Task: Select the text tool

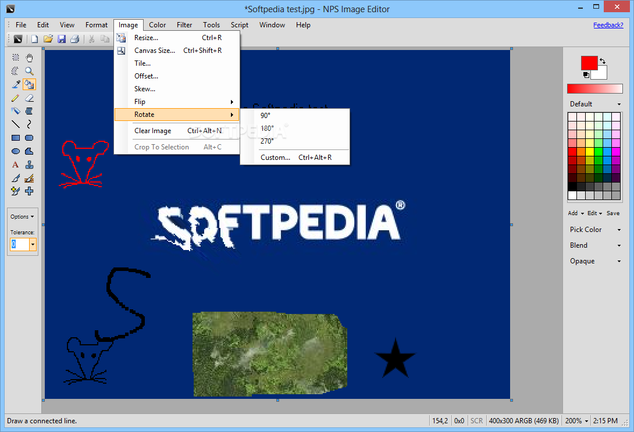Action: 15,165
